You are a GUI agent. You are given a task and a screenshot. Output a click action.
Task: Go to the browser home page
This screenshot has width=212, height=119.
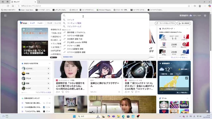click(13, 6)
